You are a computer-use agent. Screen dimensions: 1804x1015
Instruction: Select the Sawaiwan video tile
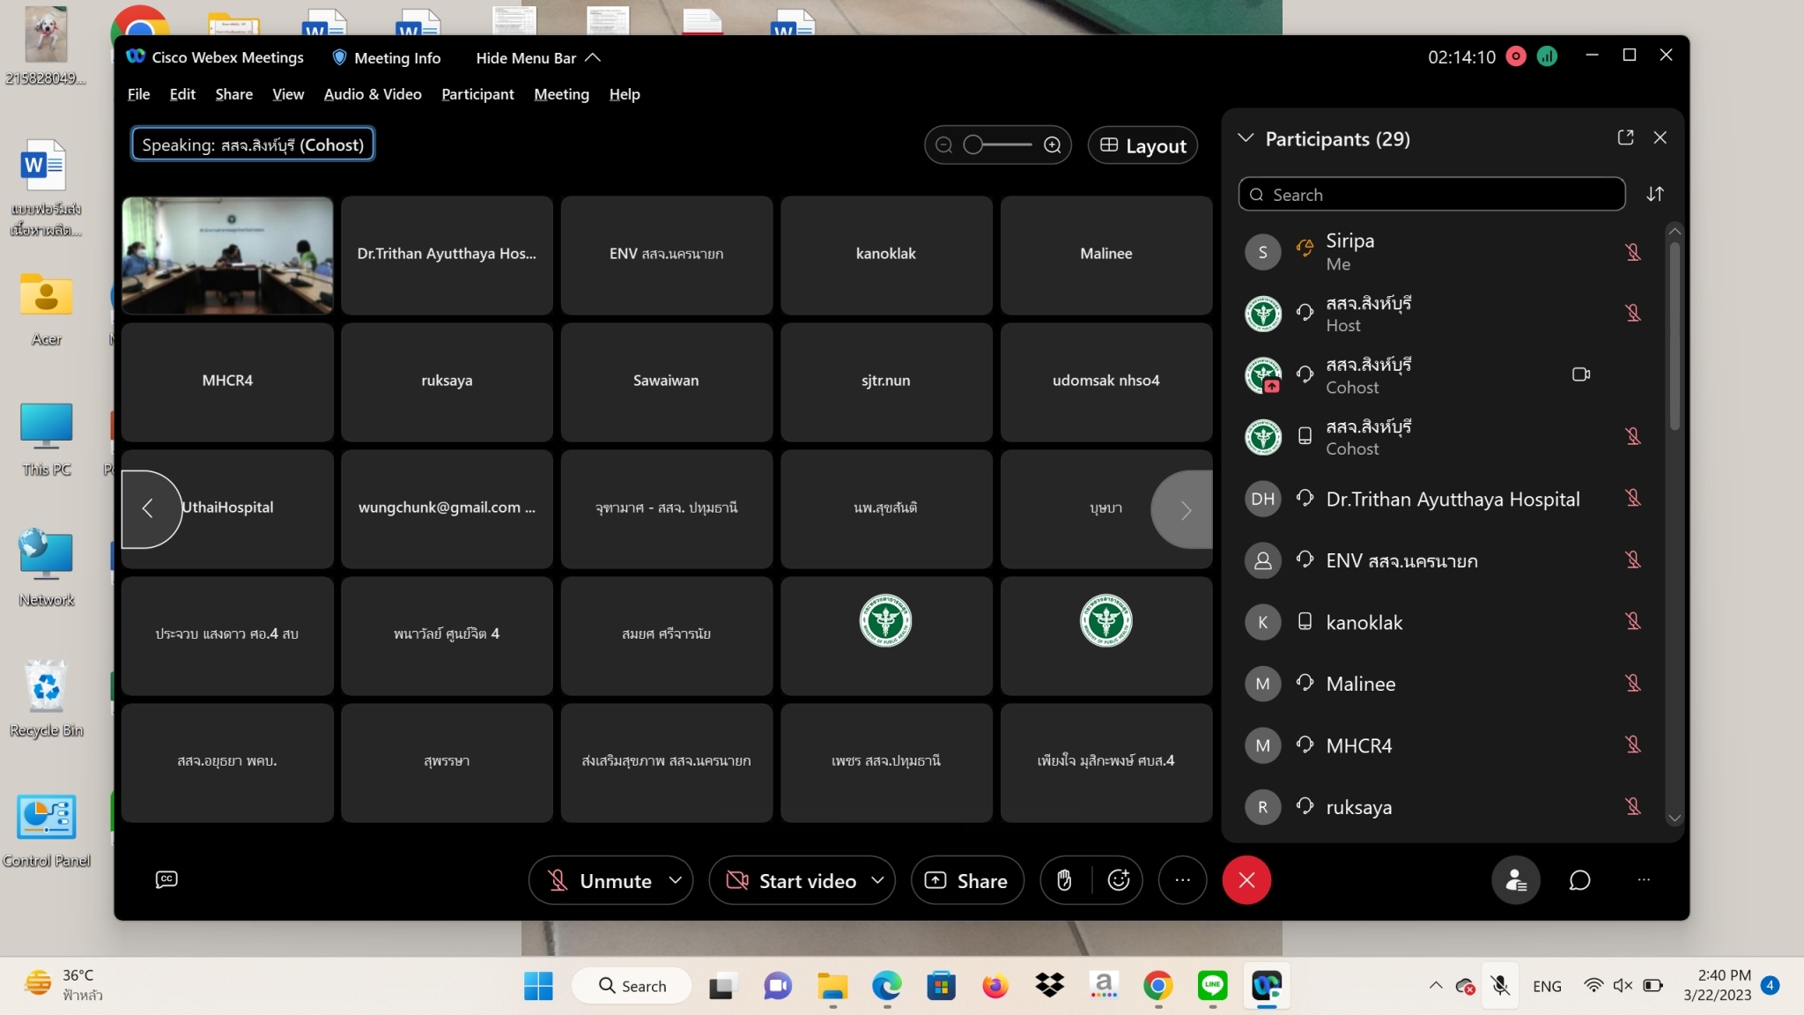[666, 382]
